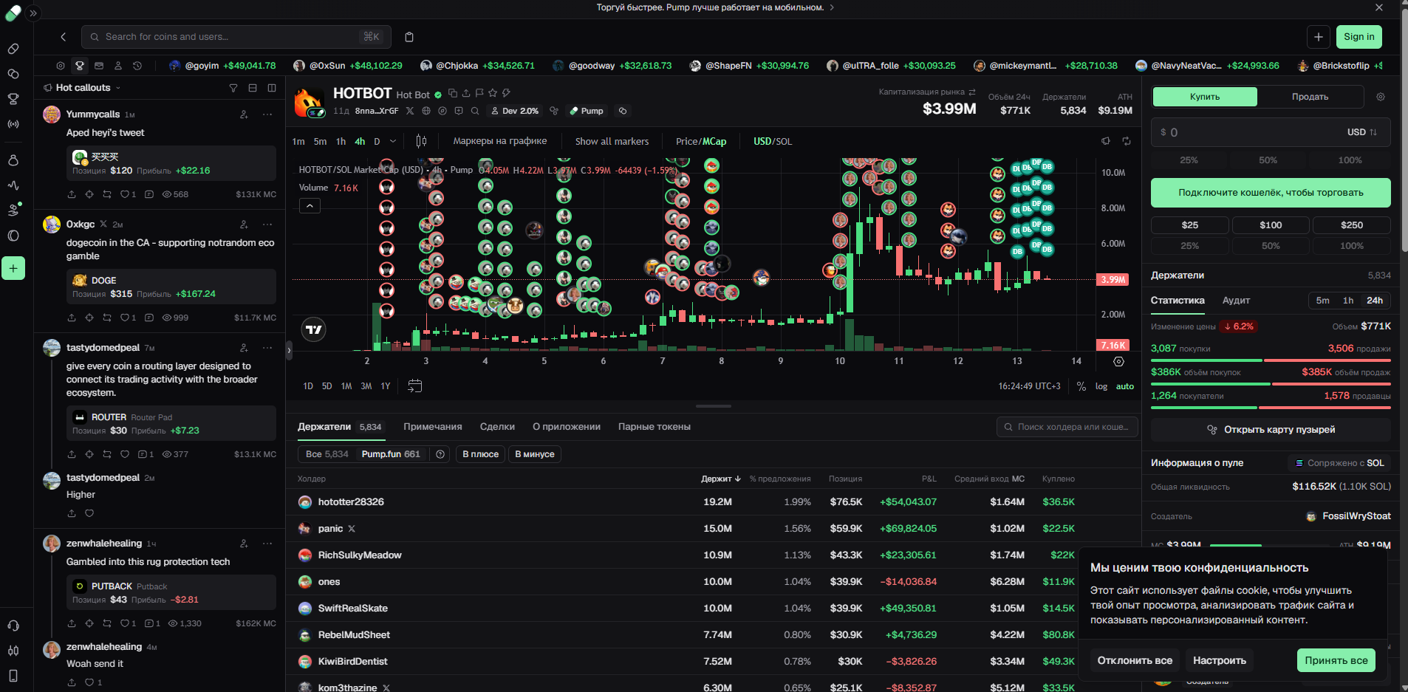The width and height of the screenshot is (1408, 692).
Task: Open HOTBOT's X (Twitter) profile link
Action: click(x=410, y=111)
